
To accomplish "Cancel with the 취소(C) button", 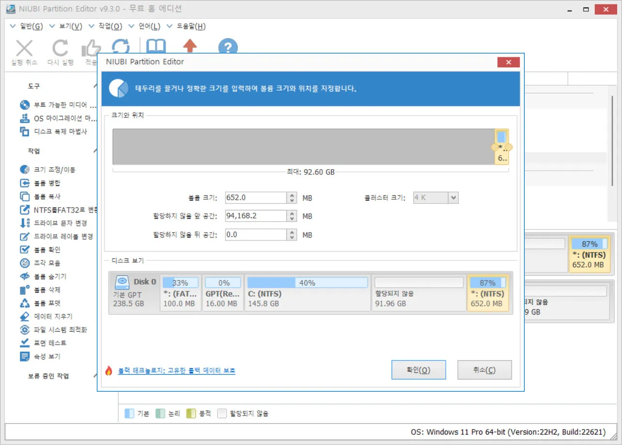I will point(485,370).
